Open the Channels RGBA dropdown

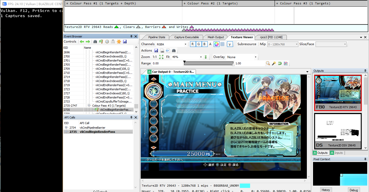[172, 44]
